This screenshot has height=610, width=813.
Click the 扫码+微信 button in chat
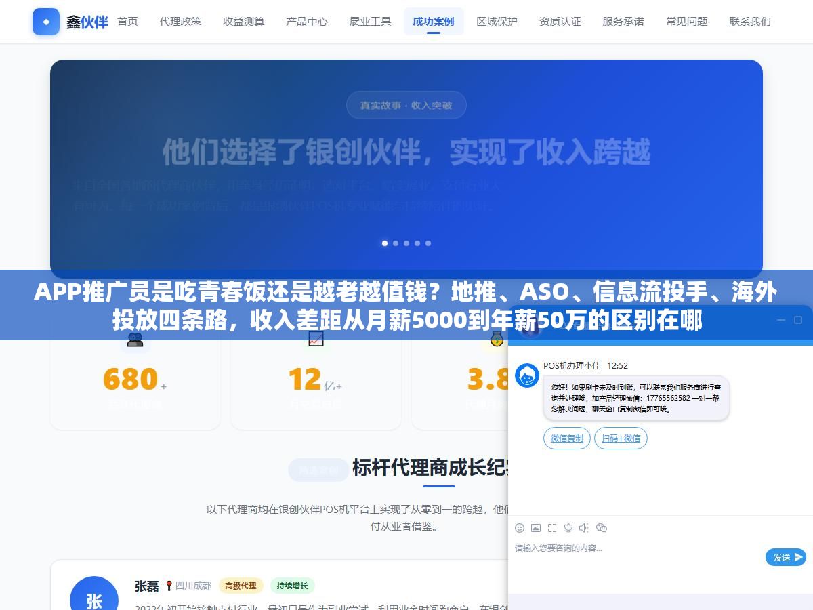(x=621, y=439)
